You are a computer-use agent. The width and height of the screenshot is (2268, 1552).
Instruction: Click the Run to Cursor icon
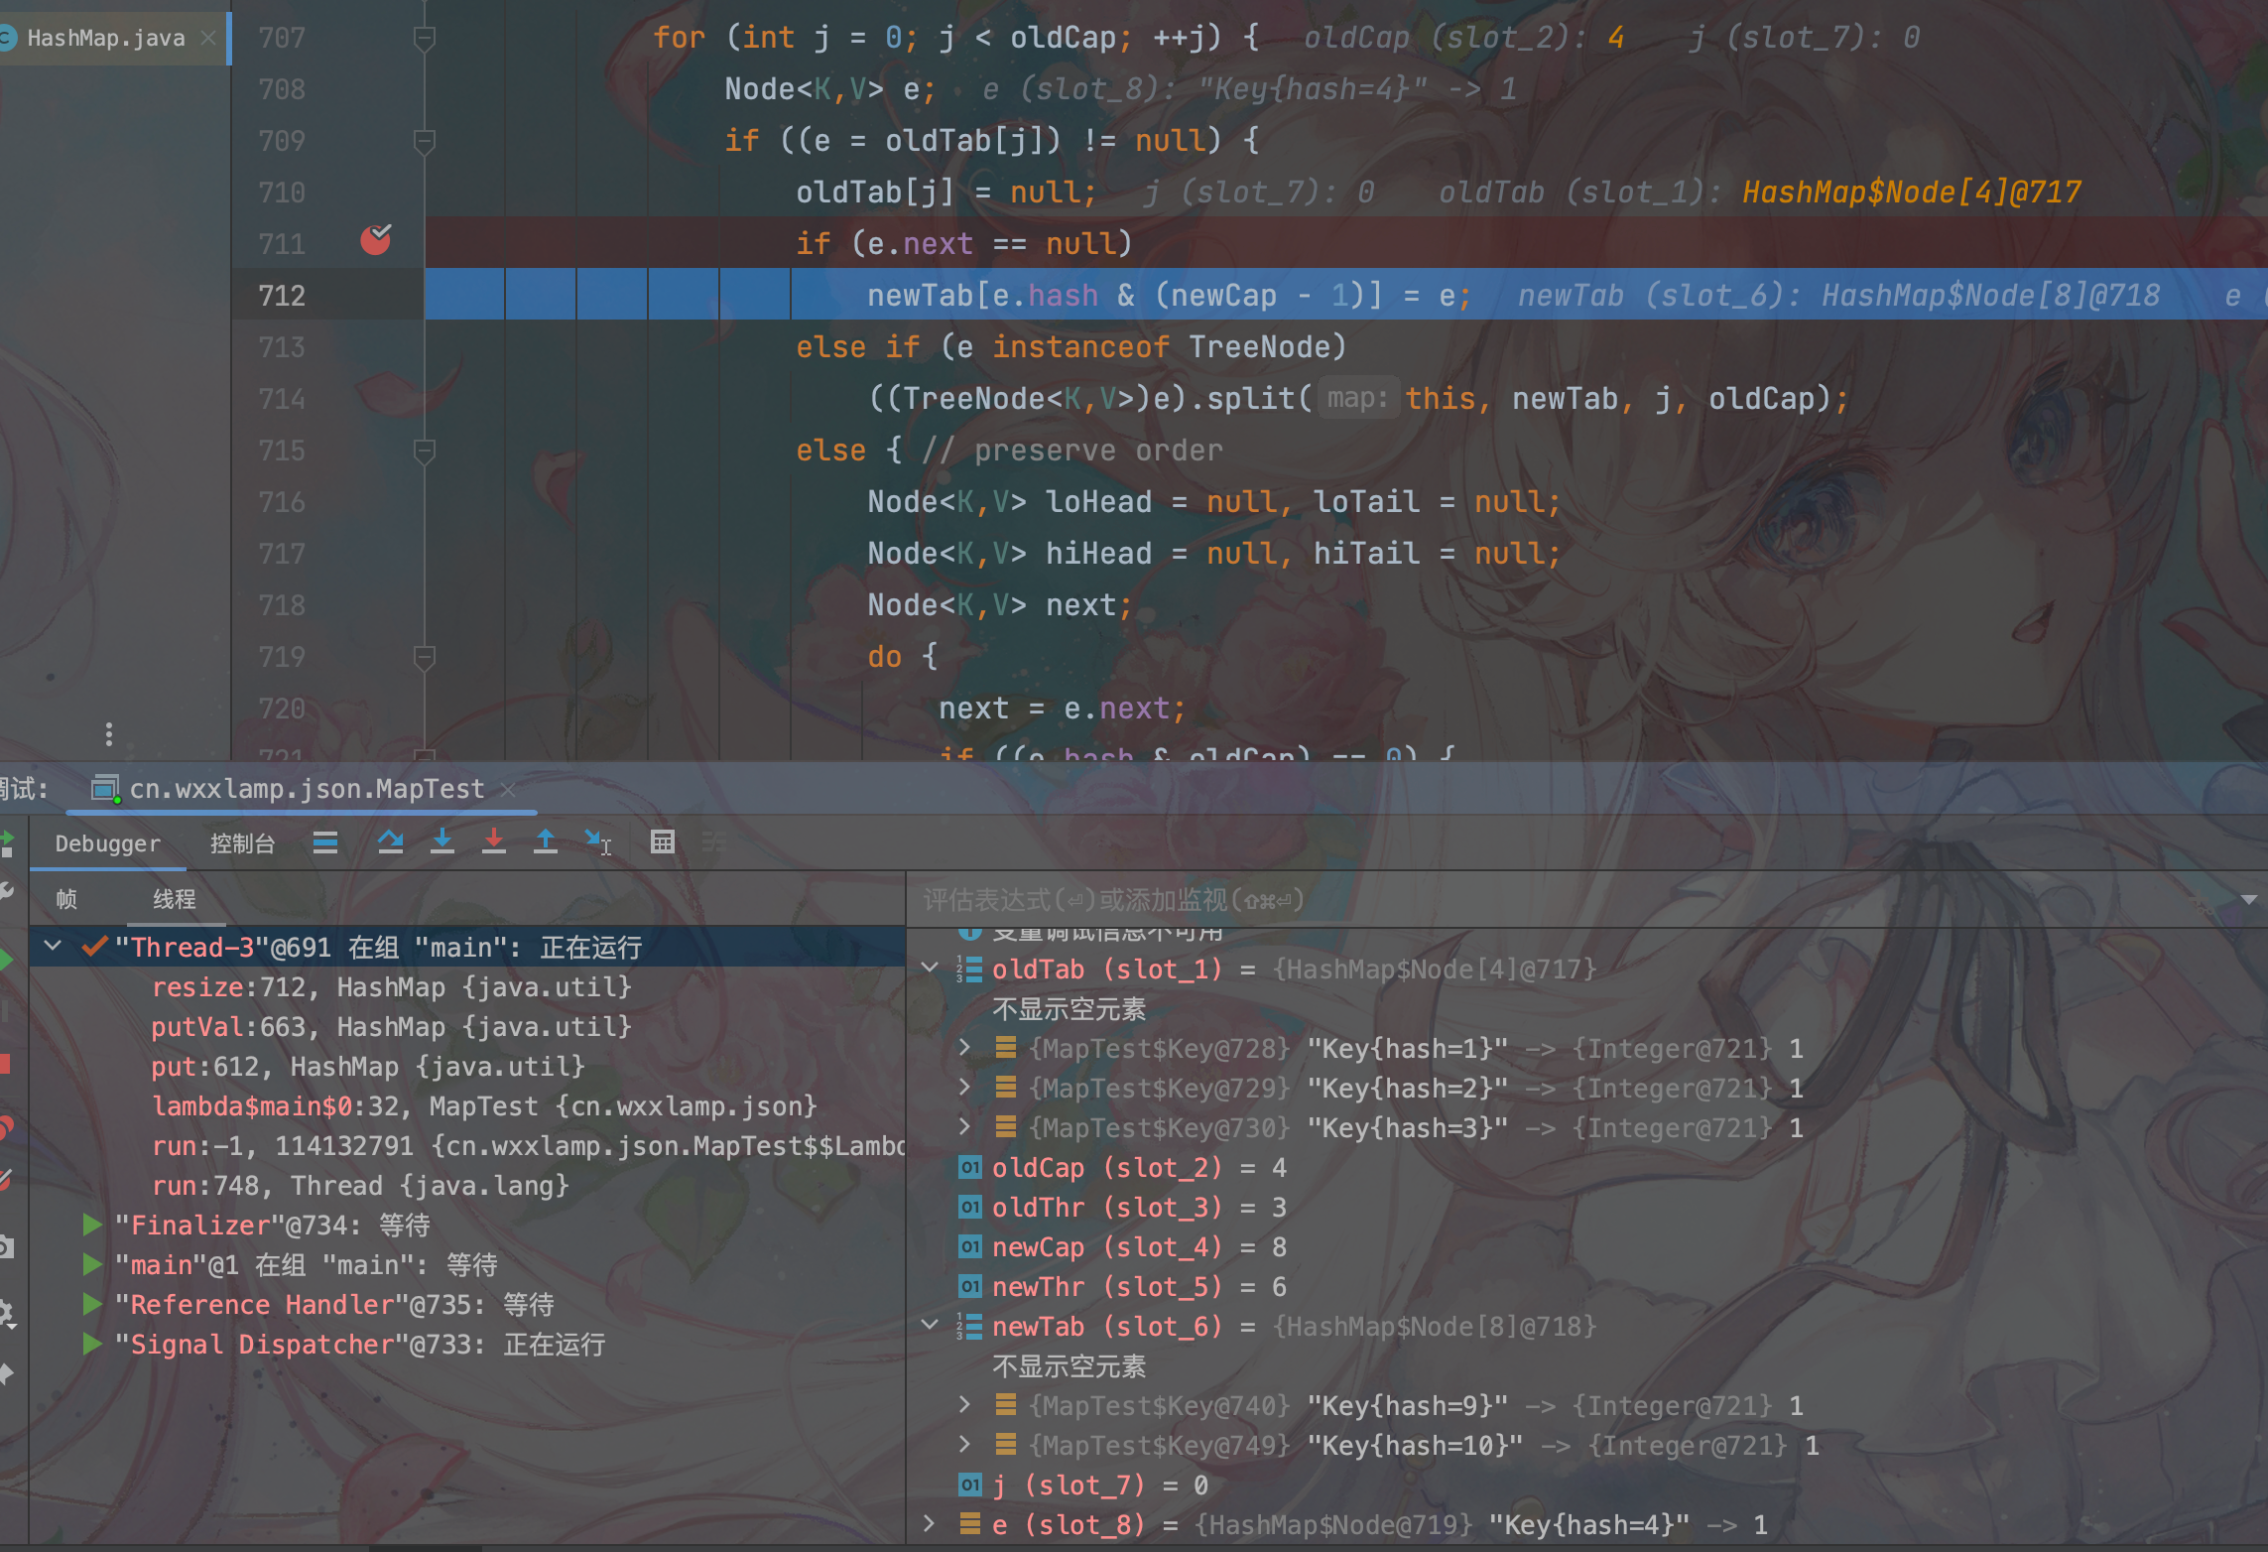tap(597, 842)
